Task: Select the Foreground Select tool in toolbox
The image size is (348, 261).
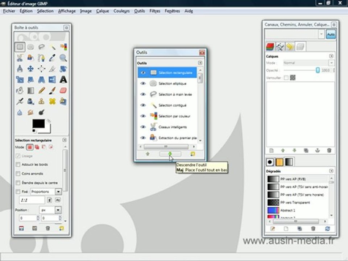Action: (30, 58)
